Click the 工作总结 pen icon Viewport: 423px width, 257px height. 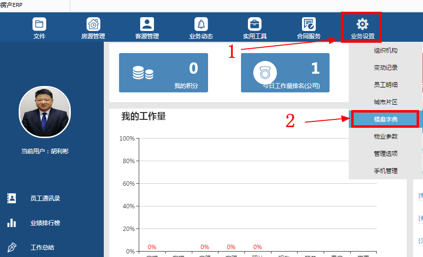coord(12,247)
